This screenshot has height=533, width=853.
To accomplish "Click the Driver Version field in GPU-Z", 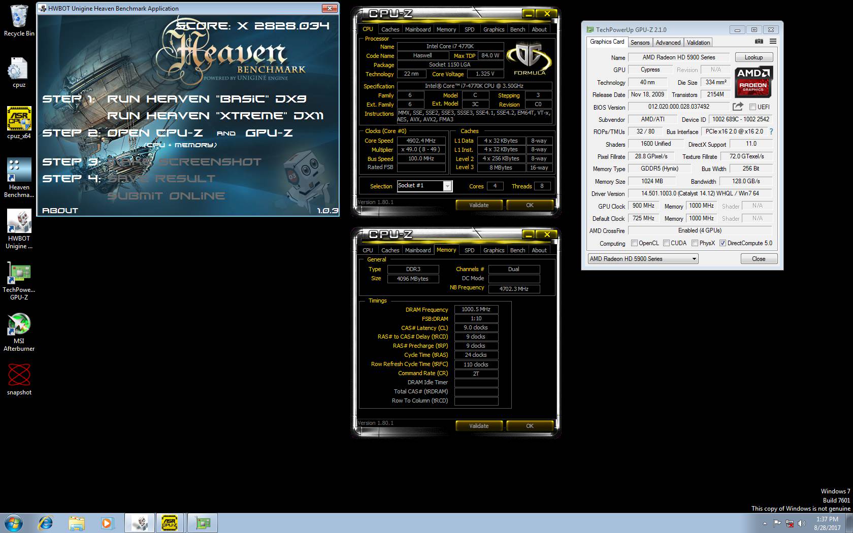I will click(x=700, y=193).
